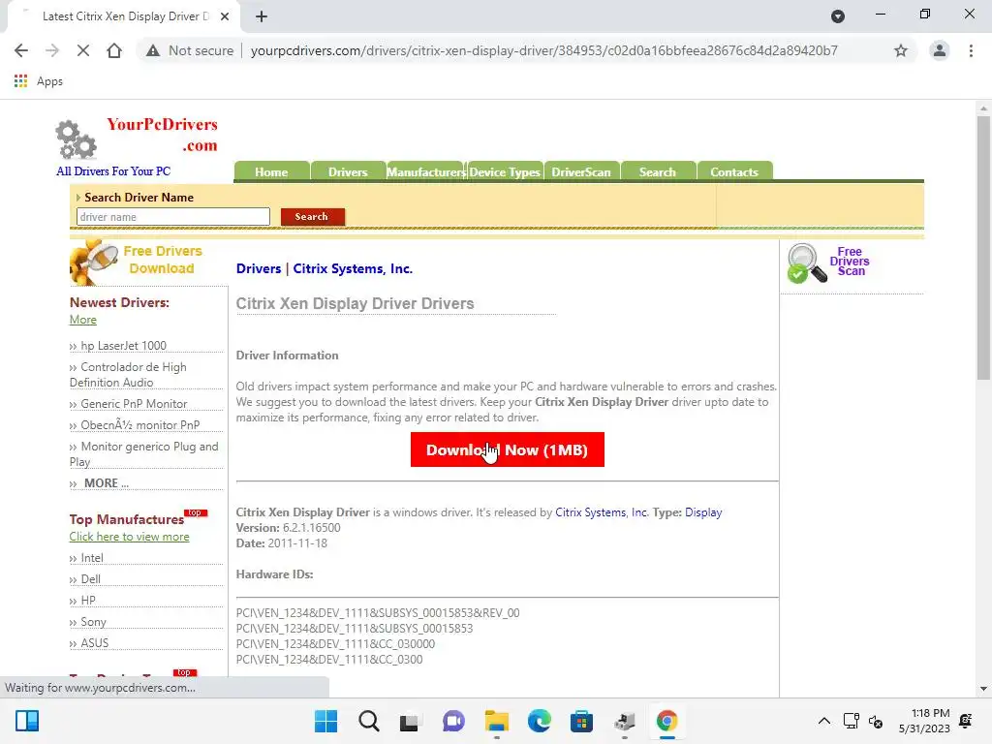Open Microsoft Store from taskbar

[581, 721]
